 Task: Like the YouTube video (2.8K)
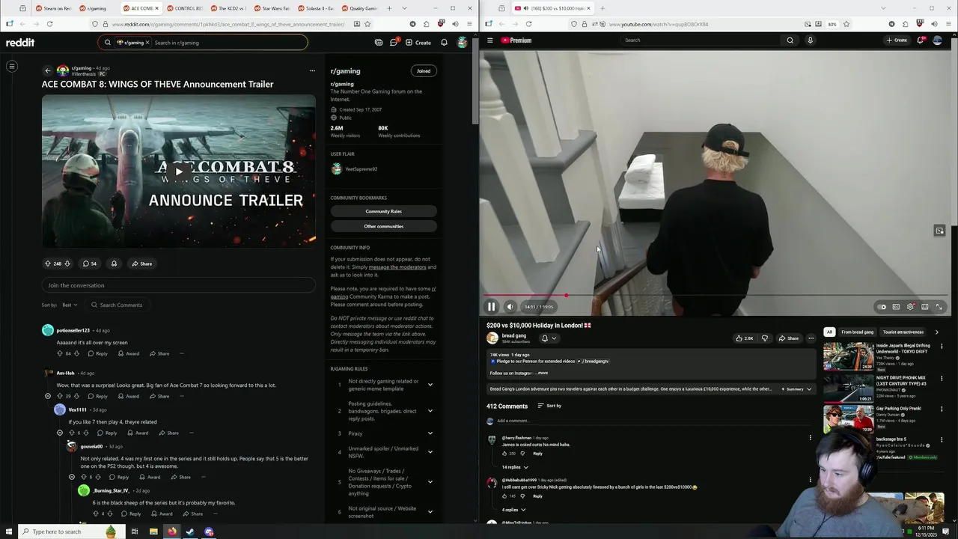click(745, 338)
